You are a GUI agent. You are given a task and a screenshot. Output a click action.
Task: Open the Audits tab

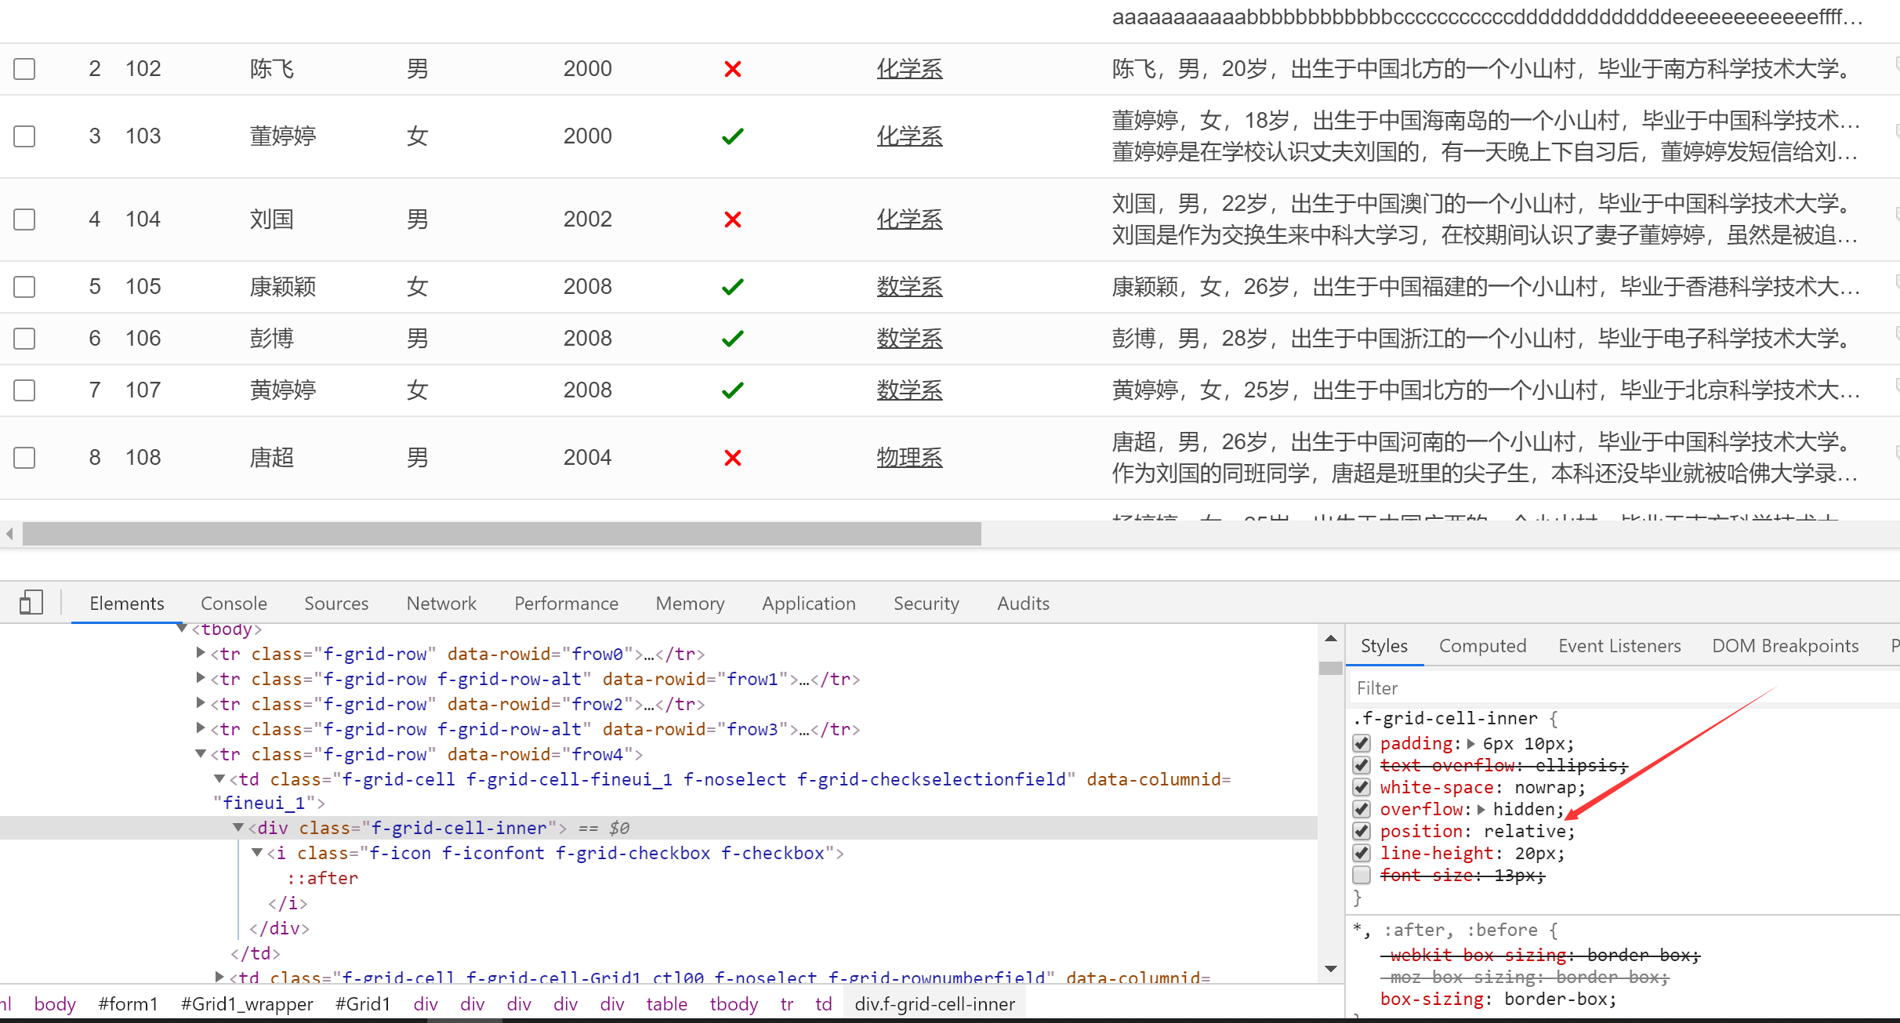coord(1023,603)
